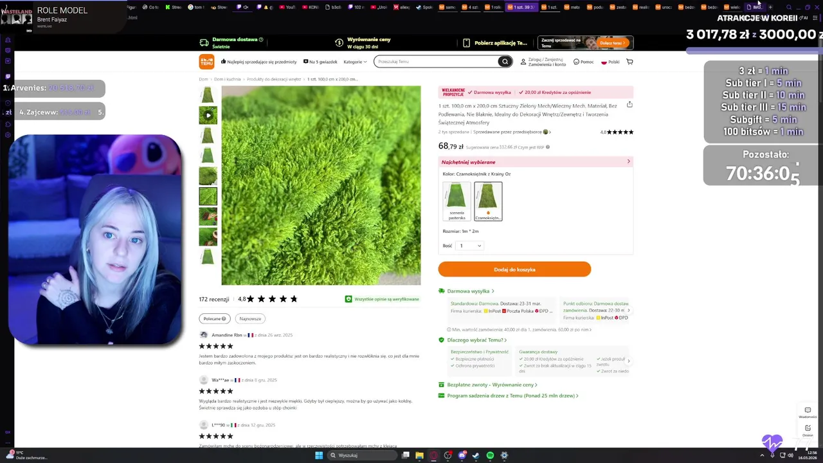The height and width of the screenshot is (463, 823).
Task: Open File Explorer from taskbar
Action: (419, 455)
